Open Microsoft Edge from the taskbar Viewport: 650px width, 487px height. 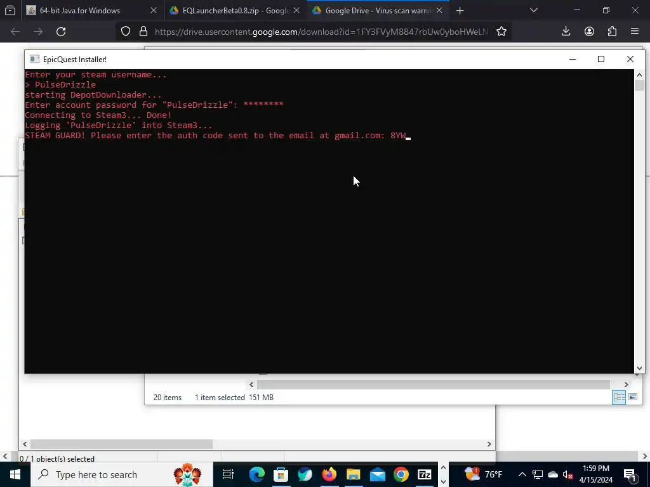pyautogui.click(x=257, y=474)
